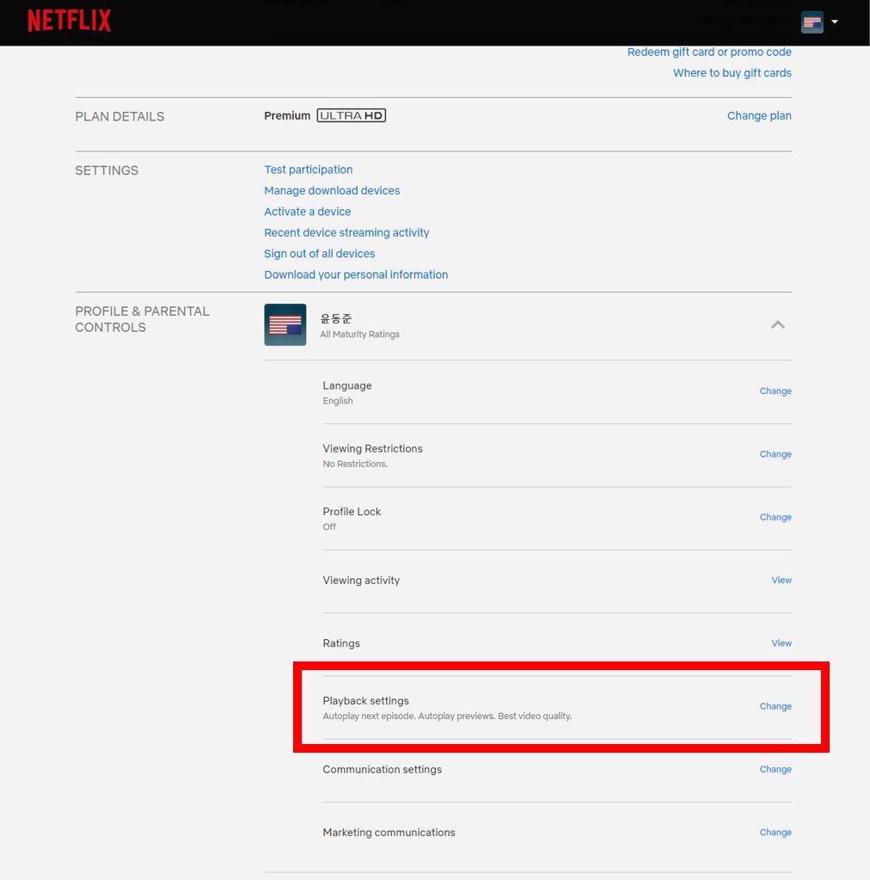The height and width of the screenshot is (880, 870).
Task: Click Activate a device link
Action: [308, 212]
